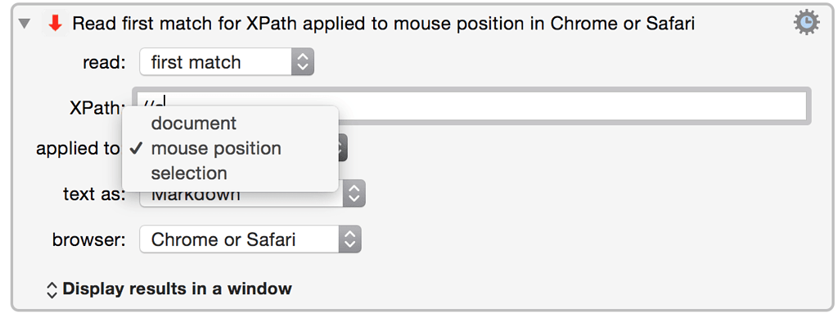Open the Markdown "text as" dropdown
The height and width of the screenshot is (318, 838).
[x=252, y=195]
